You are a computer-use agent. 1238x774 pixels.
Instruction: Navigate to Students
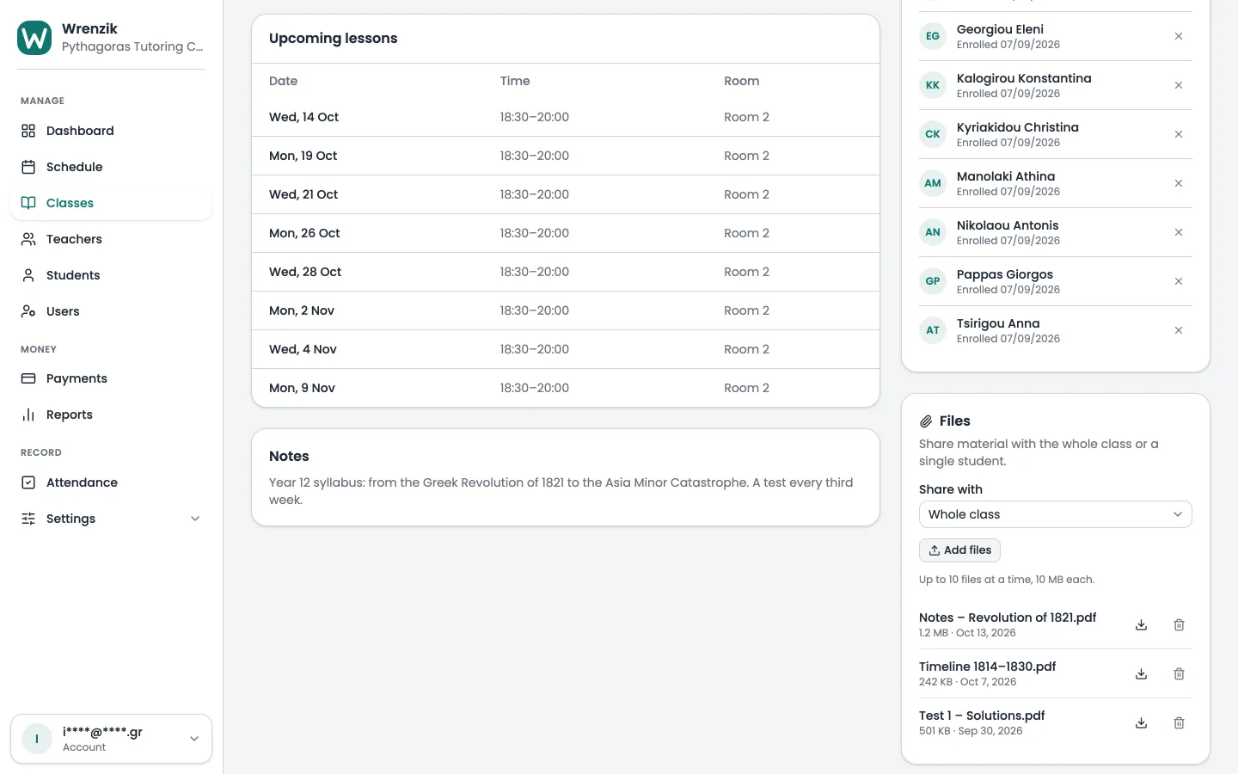coord(111,275)
